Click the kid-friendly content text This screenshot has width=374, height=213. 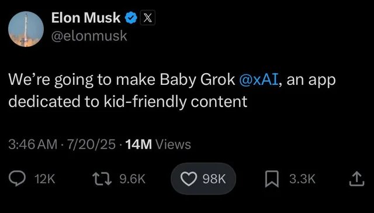coord(175,101)
